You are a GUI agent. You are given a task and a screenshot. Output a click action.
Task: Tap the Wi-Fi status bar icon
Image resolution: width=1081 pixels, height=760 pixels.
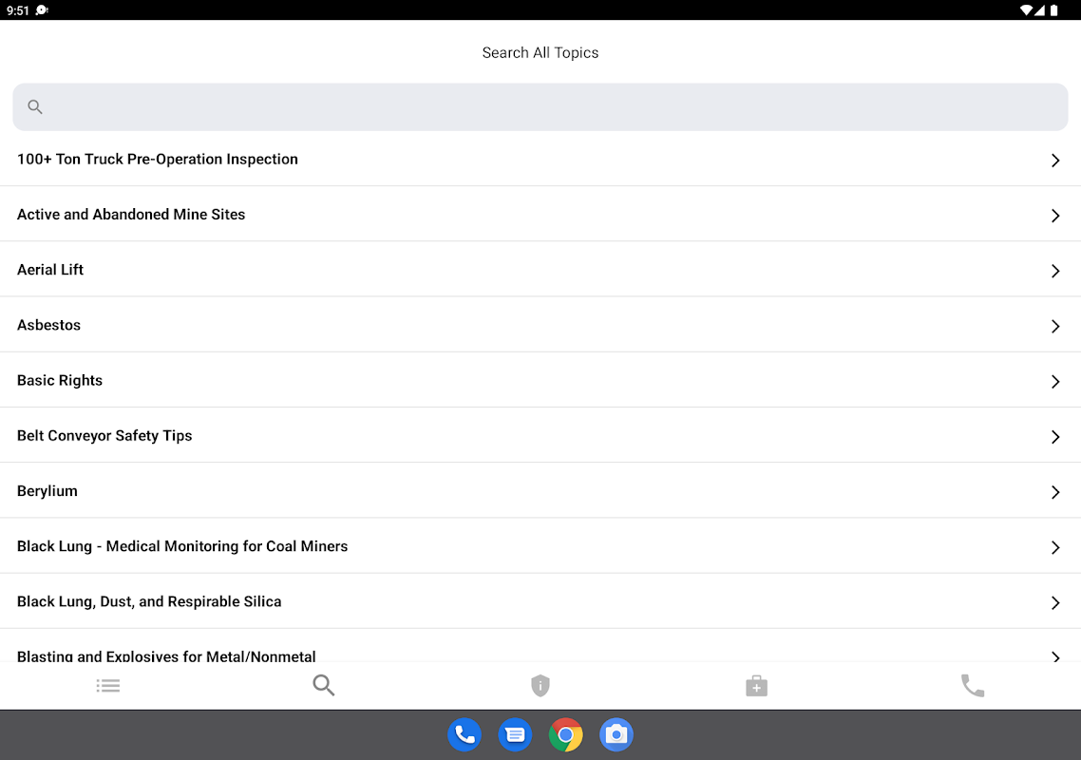coord(1025,9)
